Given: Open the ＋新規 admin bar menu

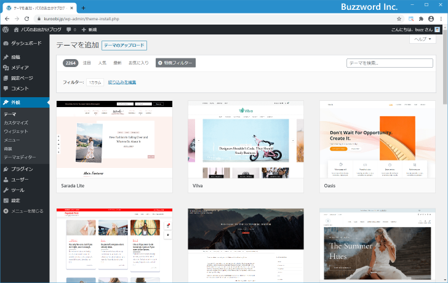Looking at the screenshot, I should (x=89, y=30).
